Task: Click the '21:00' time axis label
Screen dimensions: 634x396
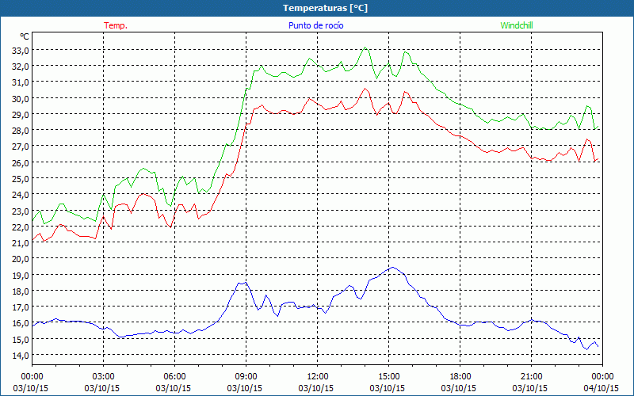Action: tap(531, 377)
